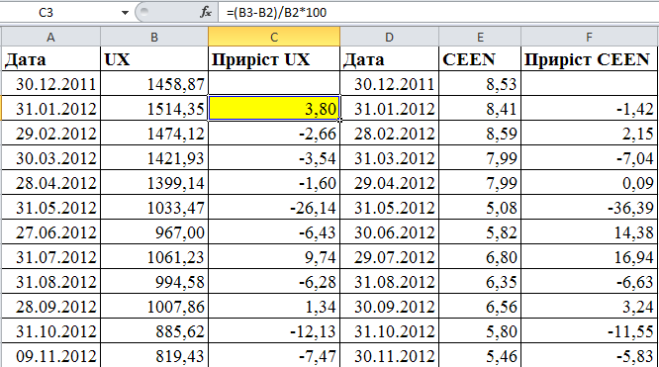
Task: Select date cell 27.06.2012
Action: [x=50, y=232]
